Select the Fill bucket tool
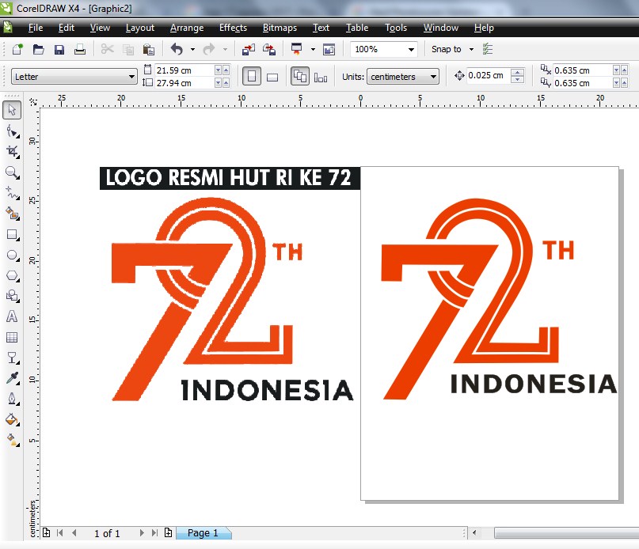 pos(12,419)
